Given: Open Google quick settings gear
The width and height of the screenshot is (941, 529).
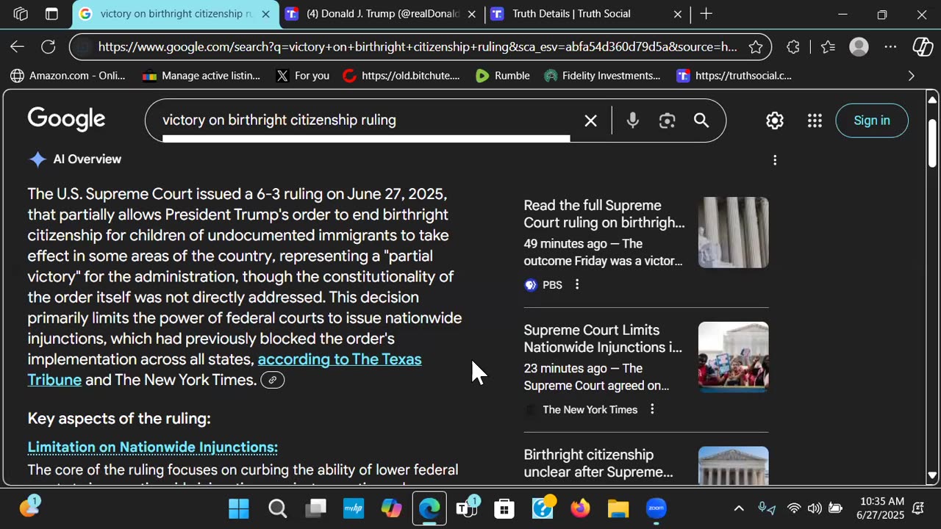Looking at the screenshot, I should 775,120.
